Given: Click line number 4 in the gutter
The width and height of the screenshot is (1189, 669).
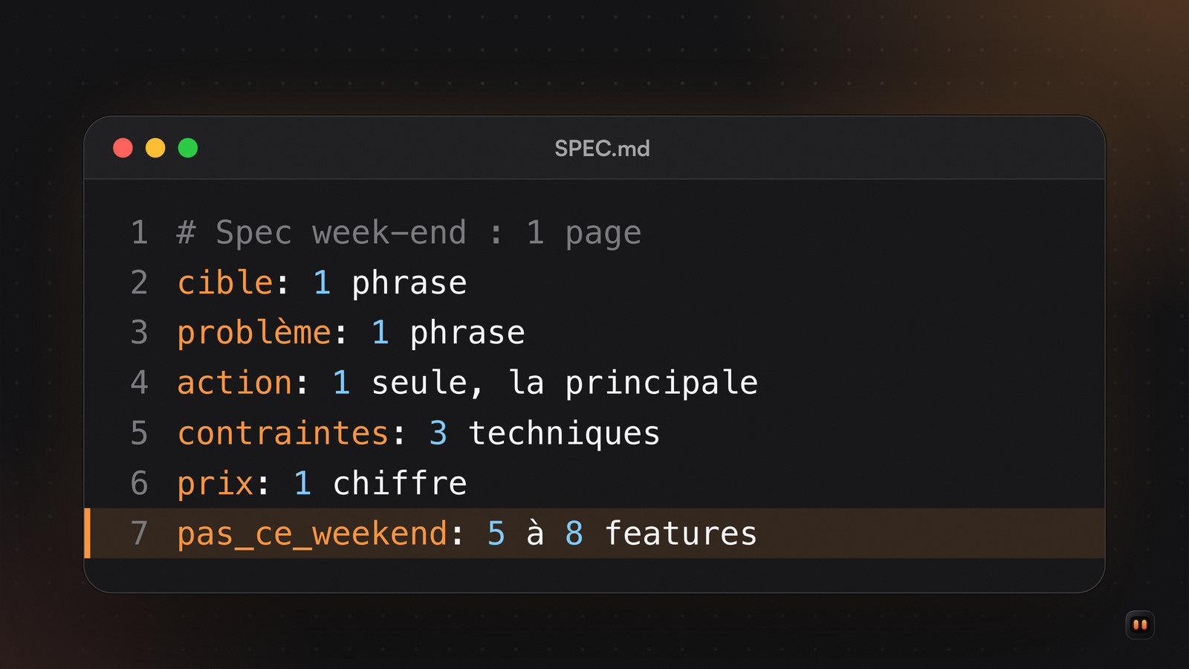Looking at the screenshot, I should pyautogui.click(x=140, y=383).
